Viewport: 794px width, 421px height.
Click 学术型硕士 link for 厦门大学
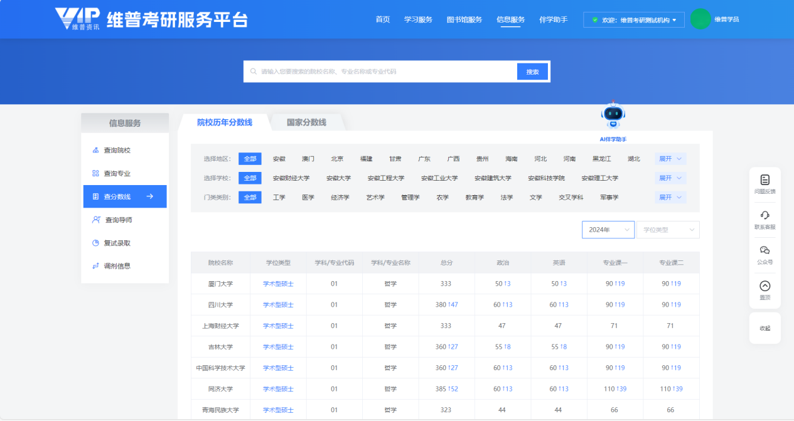[278, 284]
